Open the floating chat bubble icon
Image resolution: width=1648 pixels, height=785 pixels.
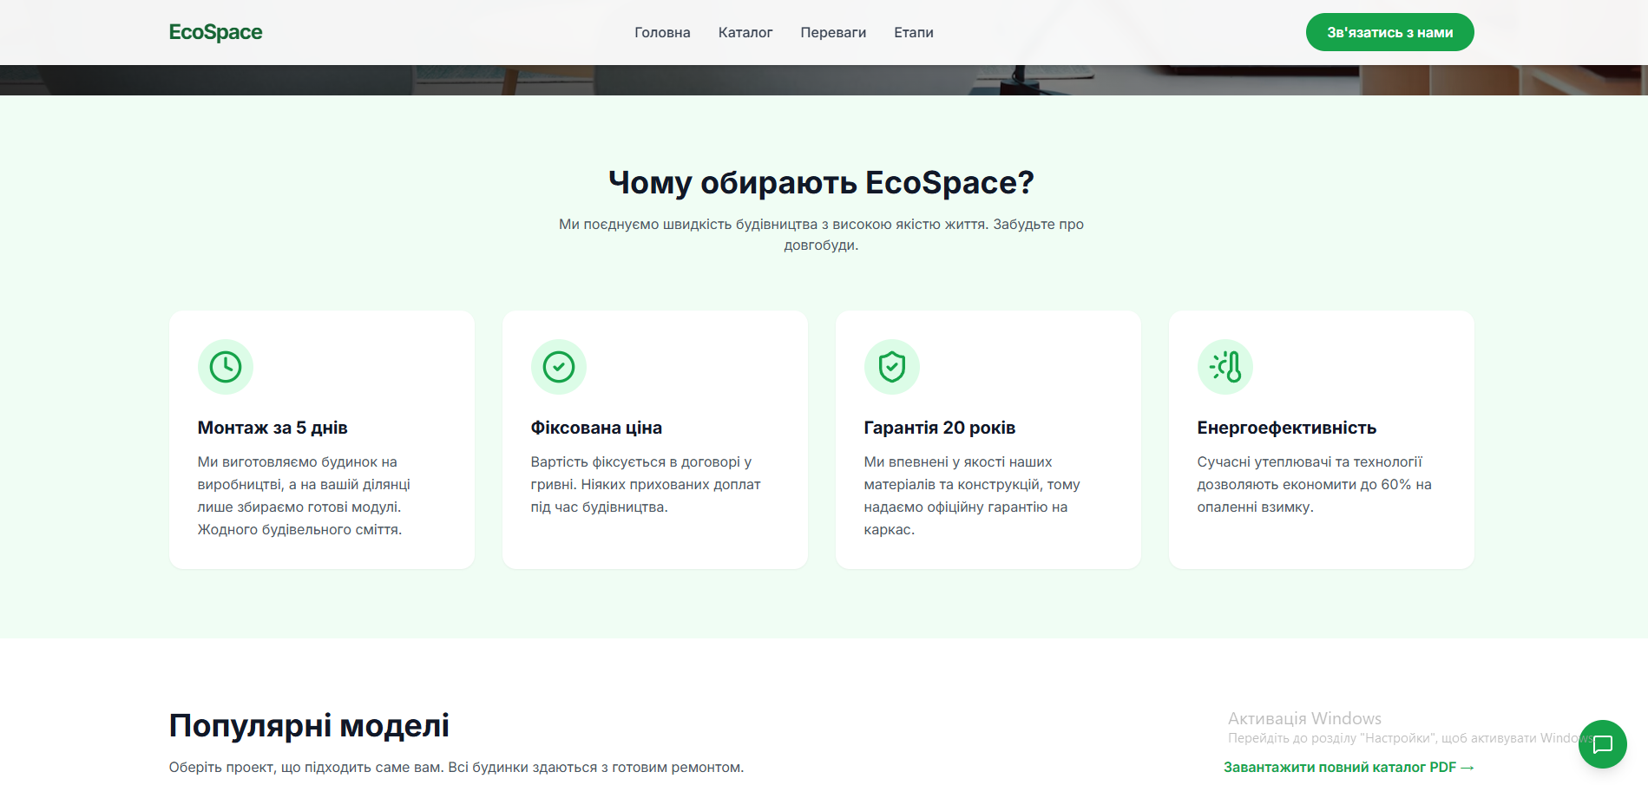click(1602, 744)
